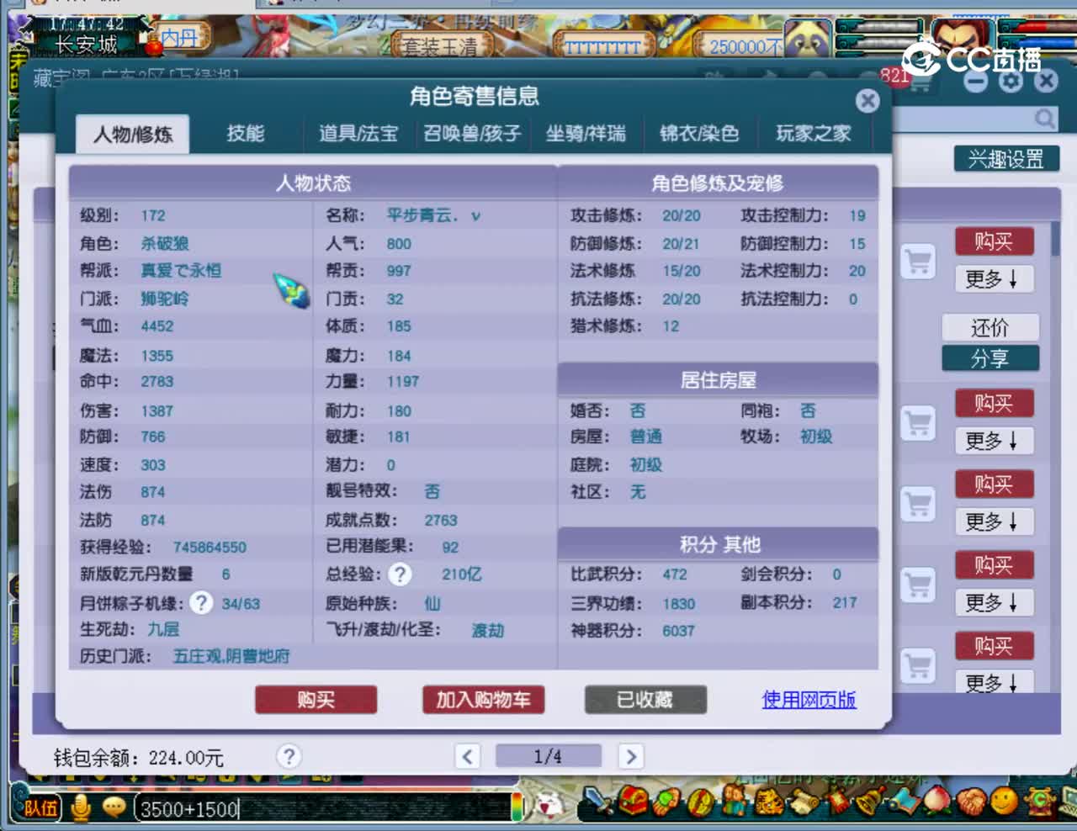1077x831 pixels.
Task: Open the shopping cart with 821 badge
Action: [x=920, y=83]
